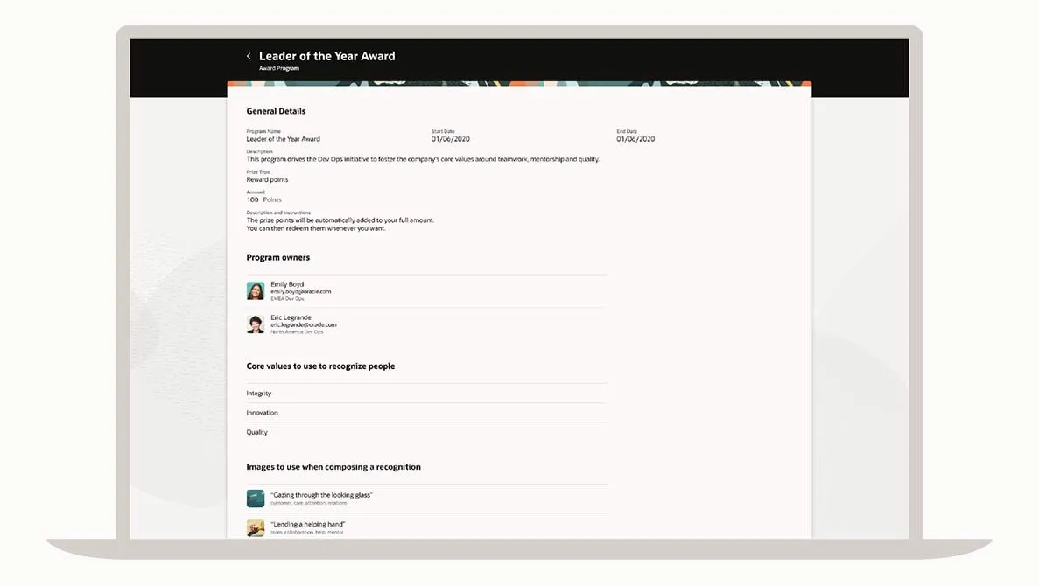1039x586 pixels.
Task: Click "Gazing through the looking glass" title
Action: 321,495
